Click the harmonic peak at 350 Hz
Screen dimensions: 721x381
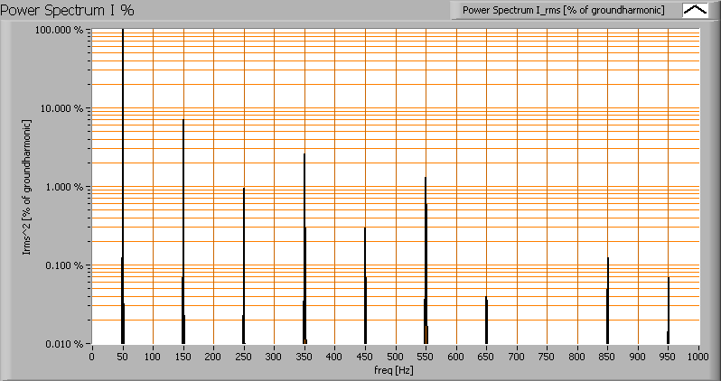point(304,244)
